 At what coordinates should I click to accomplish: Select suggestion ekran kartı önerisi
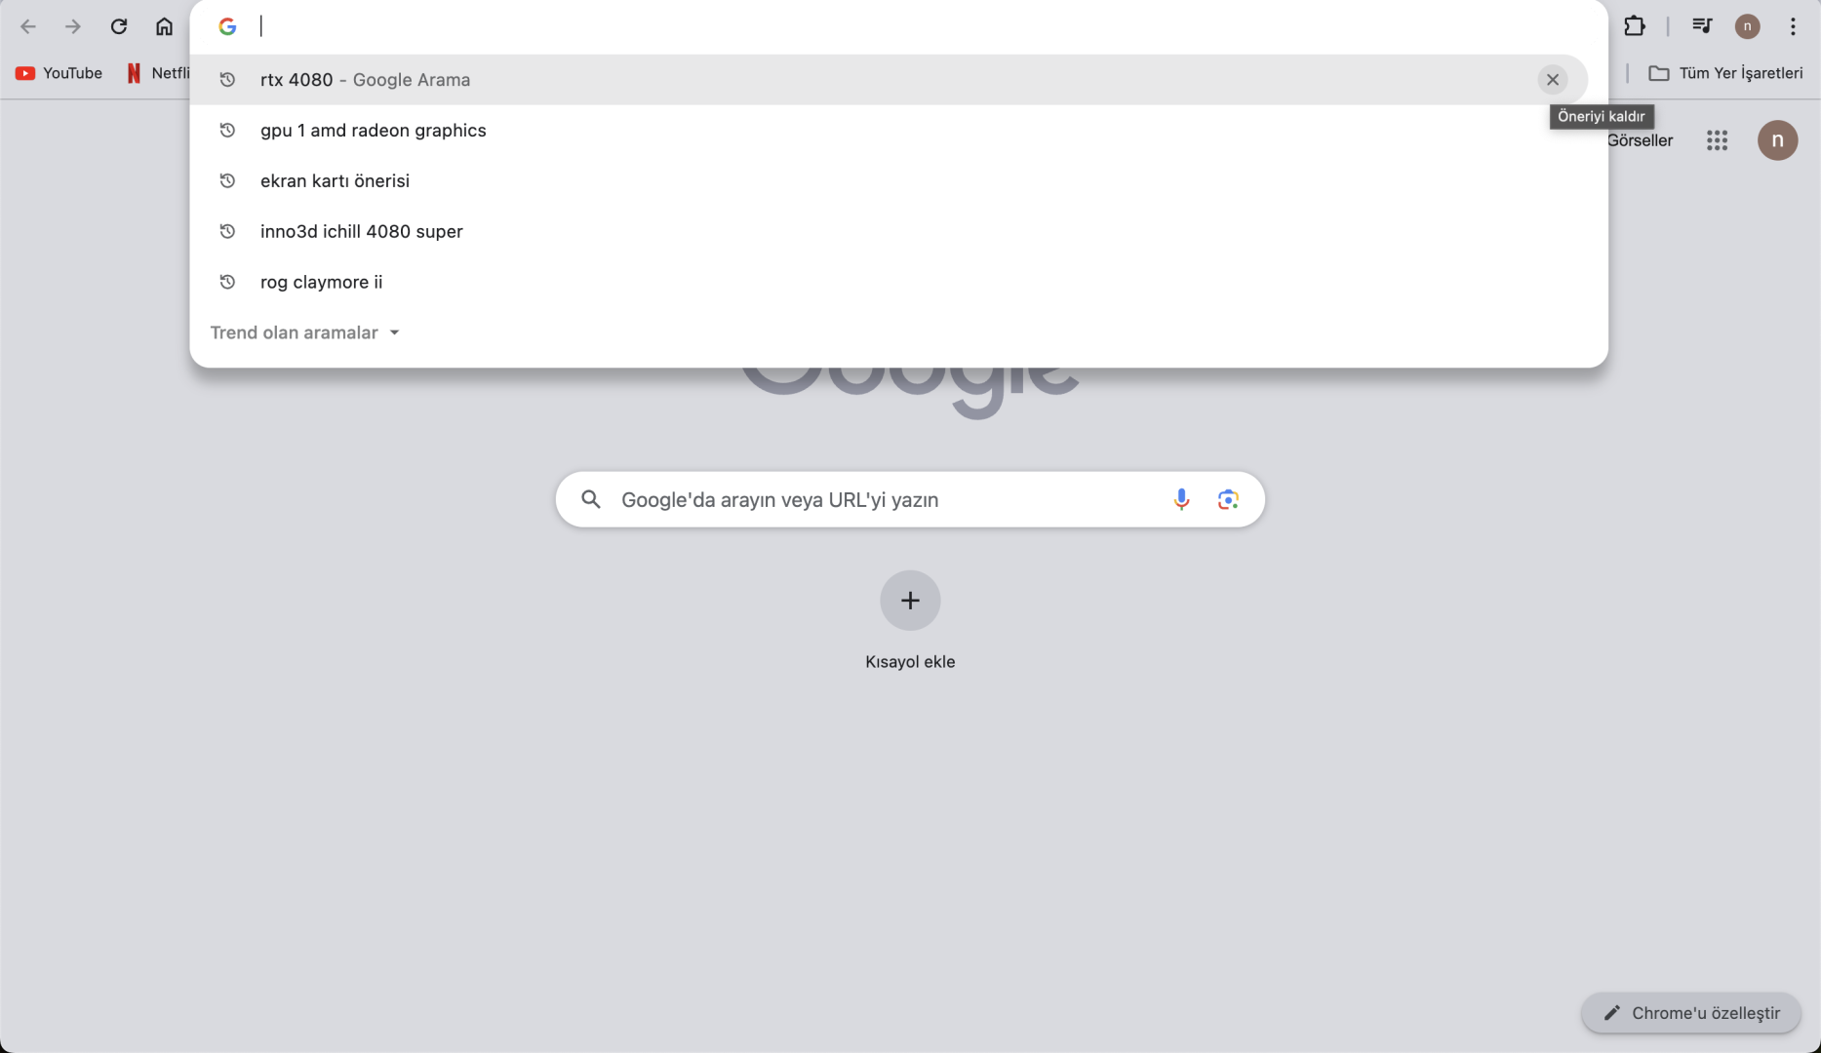click(x=335, y=181)
